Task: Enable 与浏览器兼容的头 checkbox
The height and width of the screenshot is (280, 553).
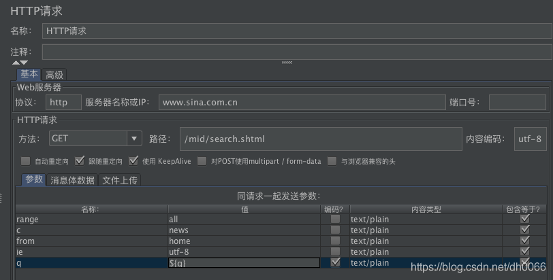Action: (332, 161)
